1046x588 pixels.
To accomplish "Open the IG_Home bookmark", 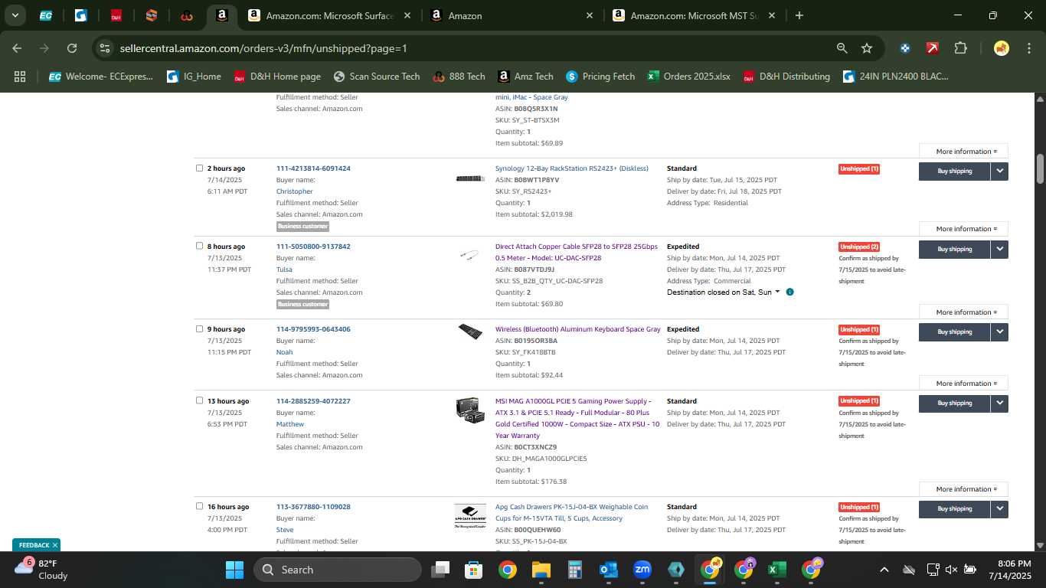I will click(194, 77).
